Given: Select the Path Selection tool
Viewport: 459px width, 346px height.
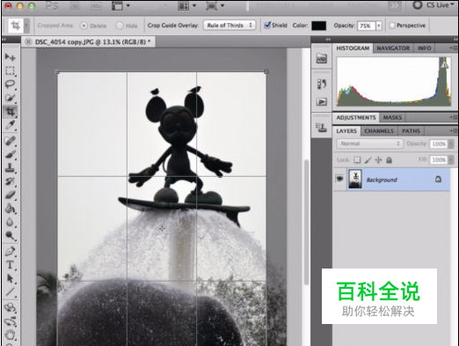Looking at the screenshot, I should click(10, 278).
